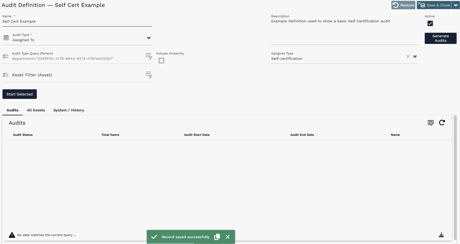Click the Generate Audits button
This screenshot has height=244, width=460.
(x=441, y=38)
